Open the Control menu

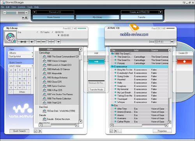(x=21, y=7)
